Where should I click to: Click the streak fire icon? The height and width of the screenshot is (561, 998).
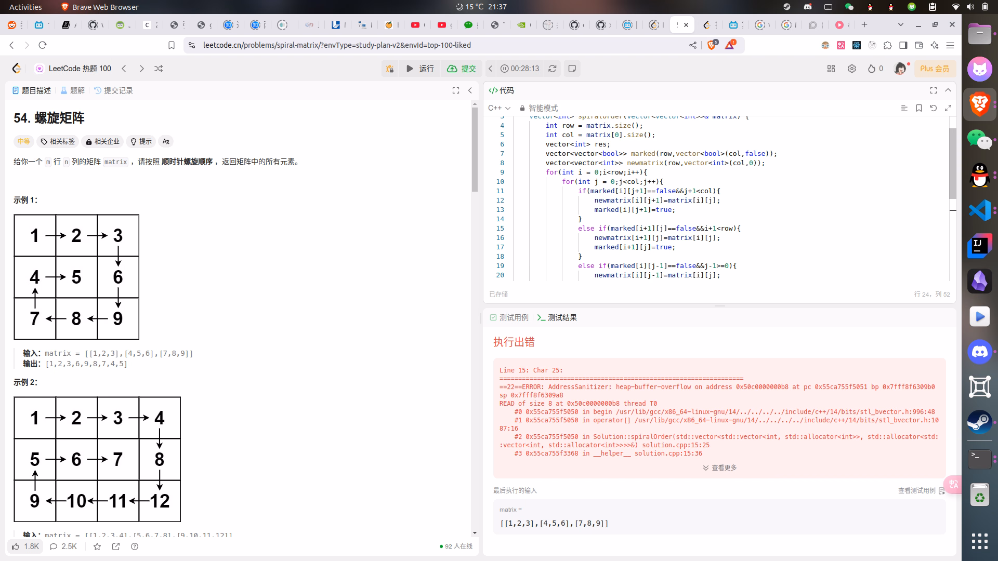tap(872, 69)
